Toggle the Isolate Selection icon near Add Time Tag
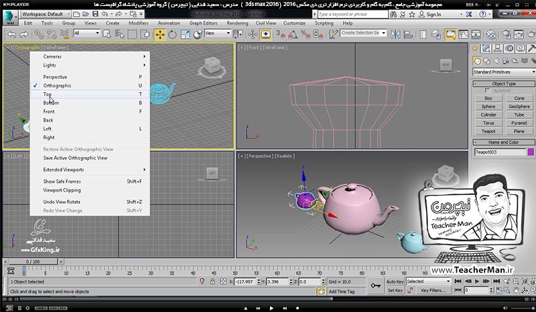 [321, 291]
